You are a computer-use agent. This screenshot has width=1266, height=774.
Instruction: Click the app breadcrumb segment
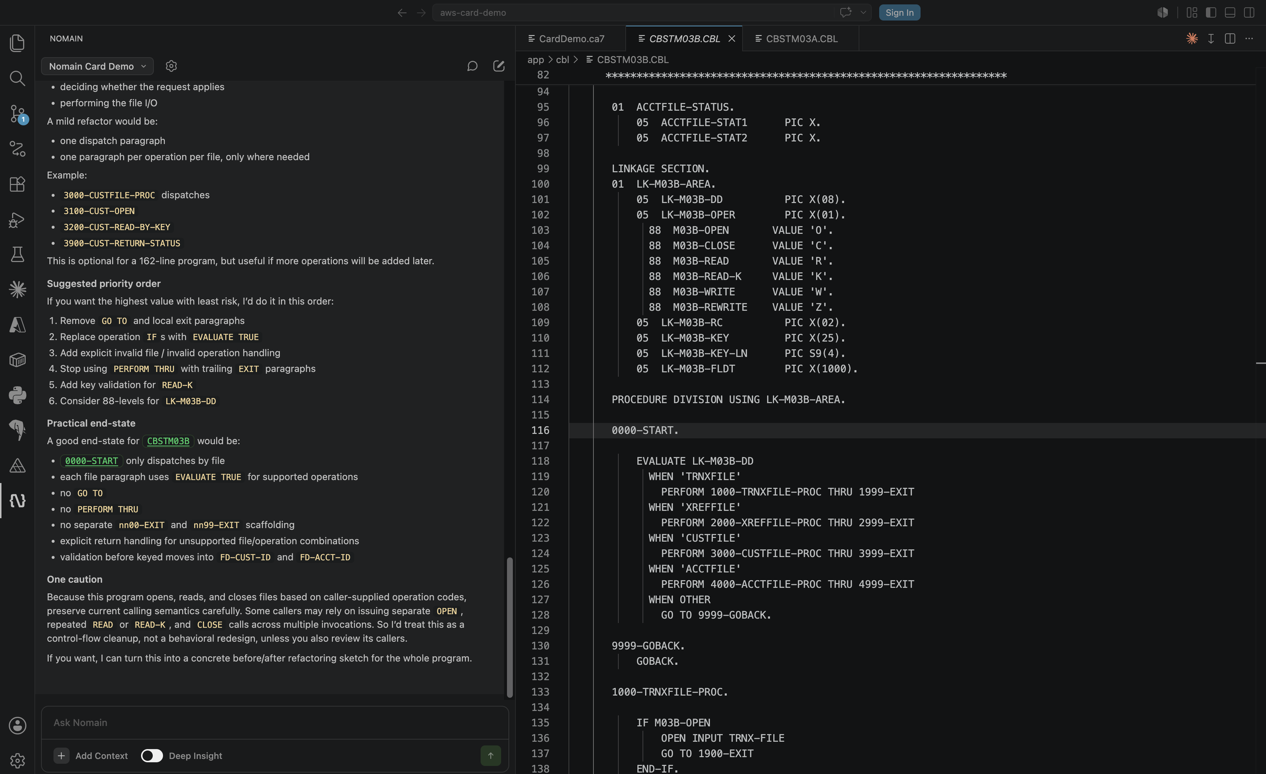535,59
